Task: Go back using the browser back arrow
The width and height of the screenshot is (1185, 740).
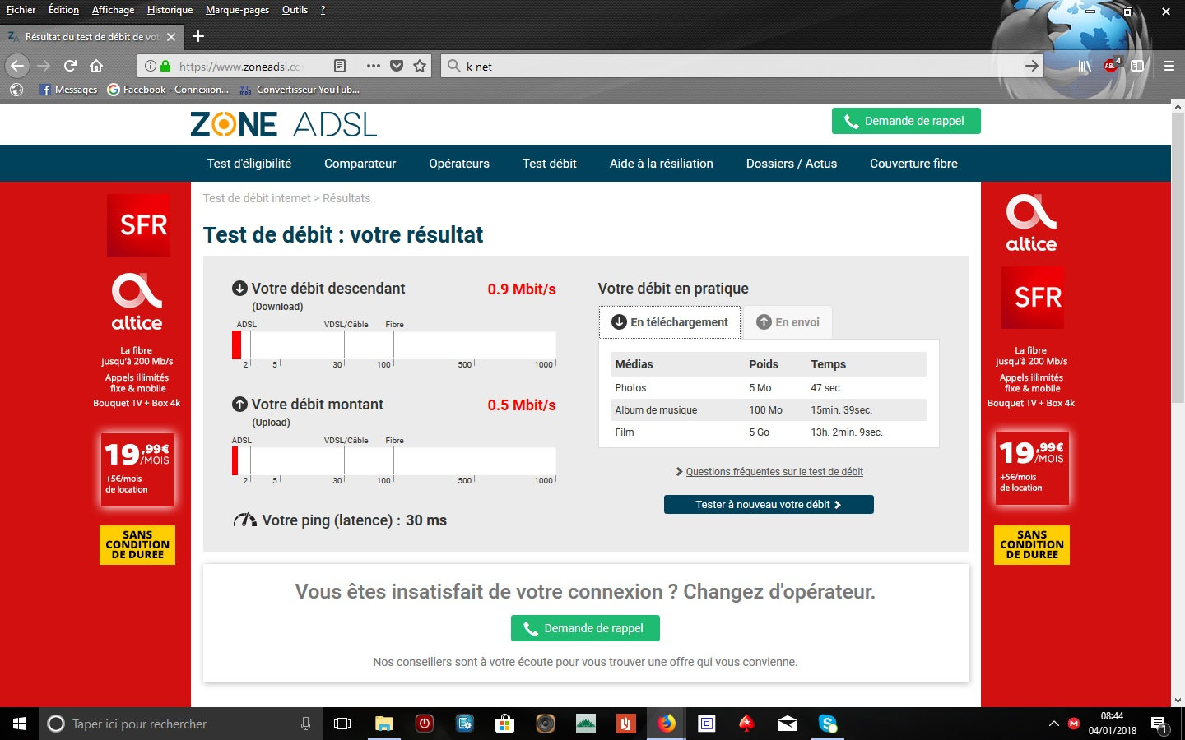Action: point(18,66)
